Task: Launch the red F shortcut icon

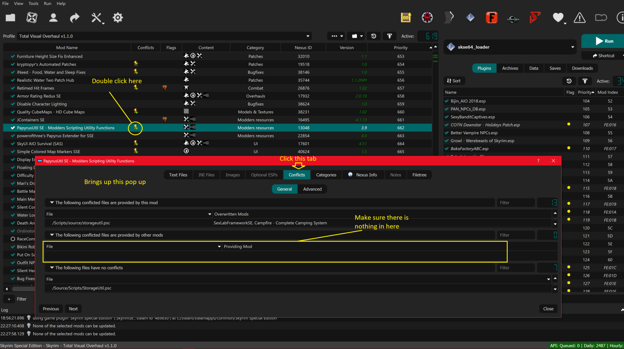Action: coord(492,18)
